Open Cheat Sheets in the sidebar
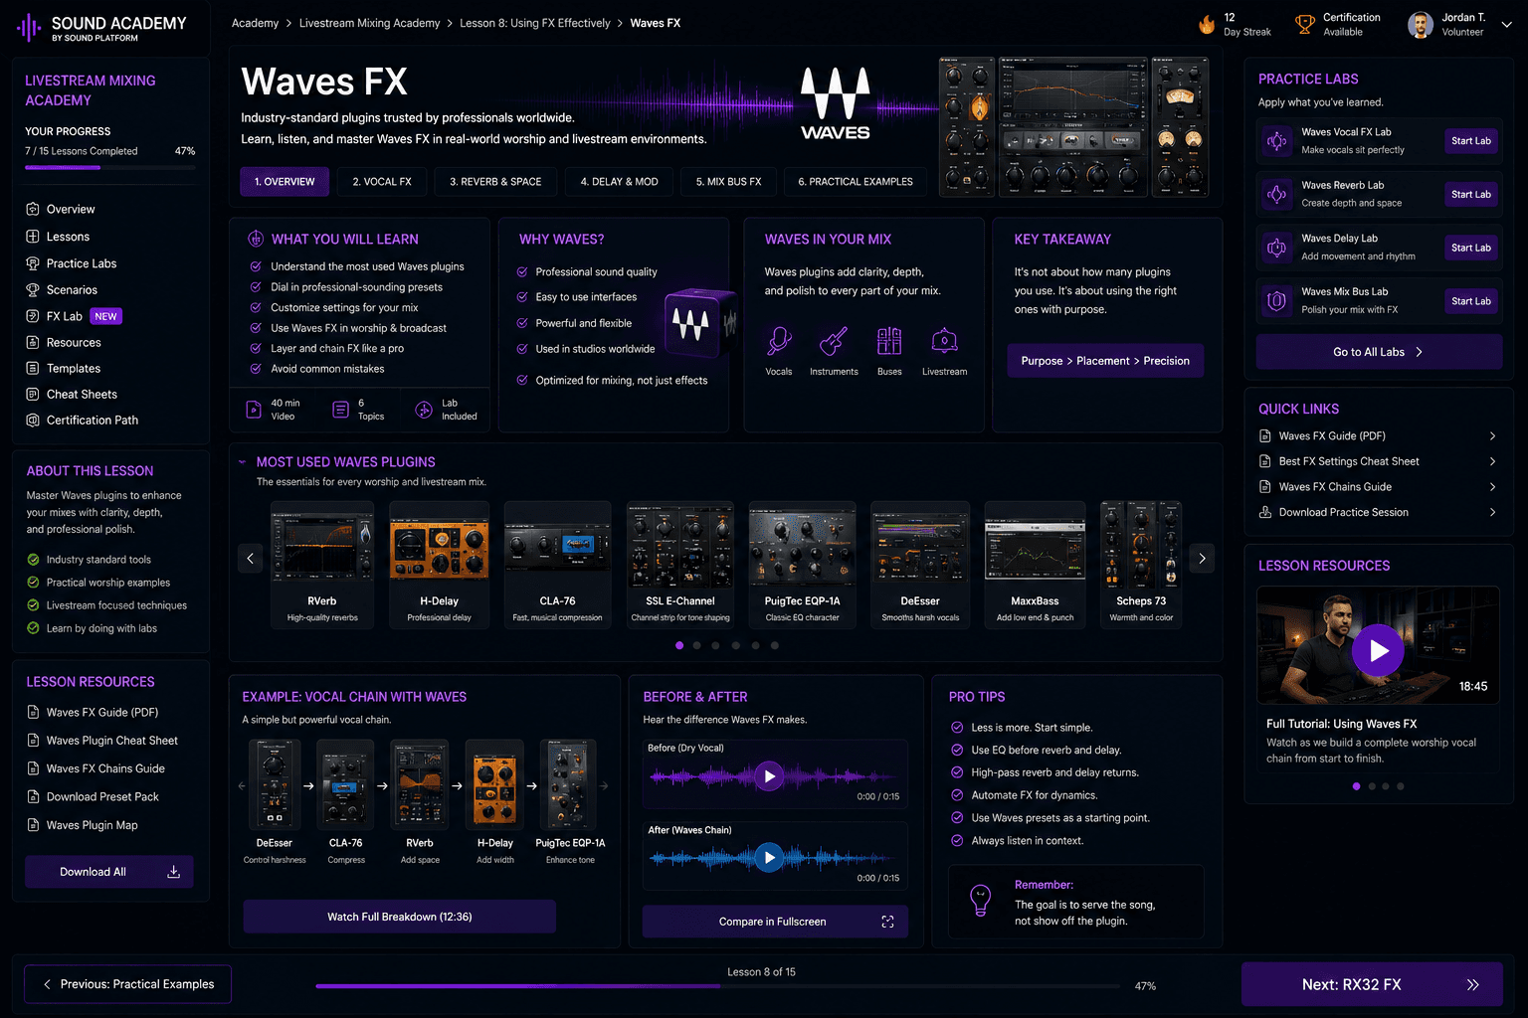Screen dimensions: 1528x1018 (x=71, y=395)
